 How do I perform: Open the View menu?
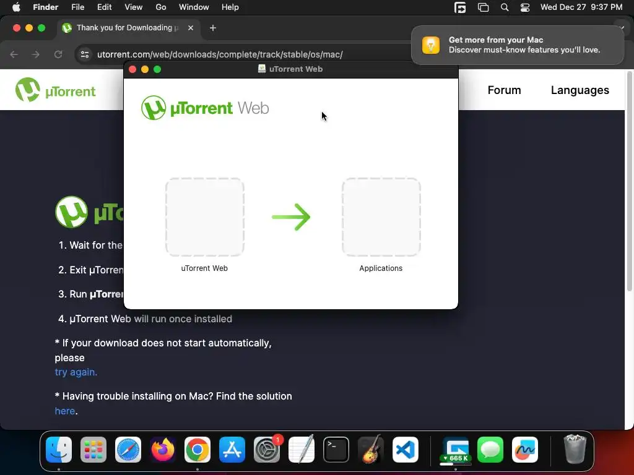134,7
